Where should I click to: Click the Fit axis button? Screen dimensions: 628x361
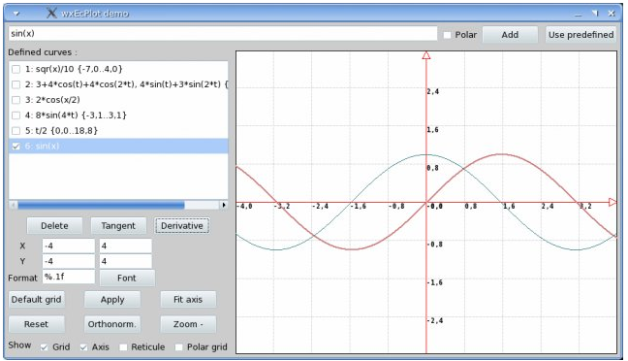pyautogui.click(x=188, y=300)
